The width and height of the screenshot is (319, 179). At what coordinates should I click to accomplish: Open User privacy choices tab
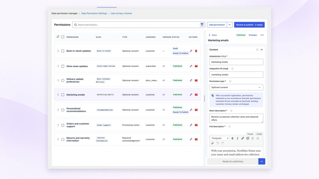pos(121,13)
